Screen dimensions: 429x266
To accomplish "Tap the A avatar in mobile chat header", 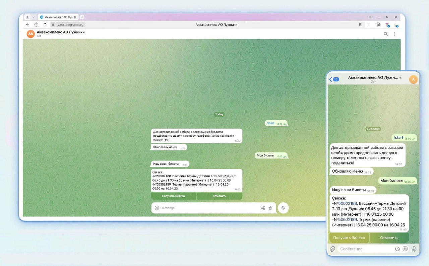I will [x=413, y=79].
